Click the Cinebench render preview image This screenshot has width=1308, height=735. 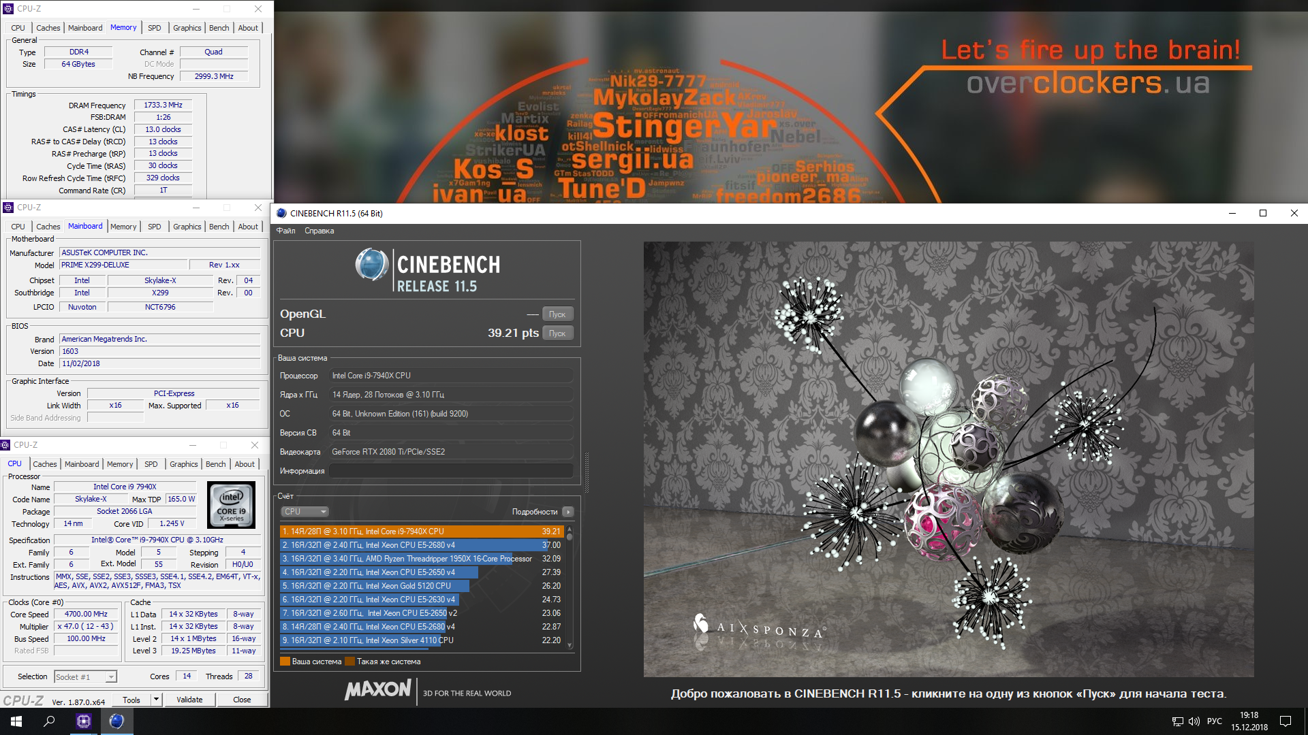[948, 459]
